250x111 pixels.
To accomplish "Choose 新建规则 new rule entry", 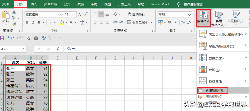I will (x=223, y=90).
